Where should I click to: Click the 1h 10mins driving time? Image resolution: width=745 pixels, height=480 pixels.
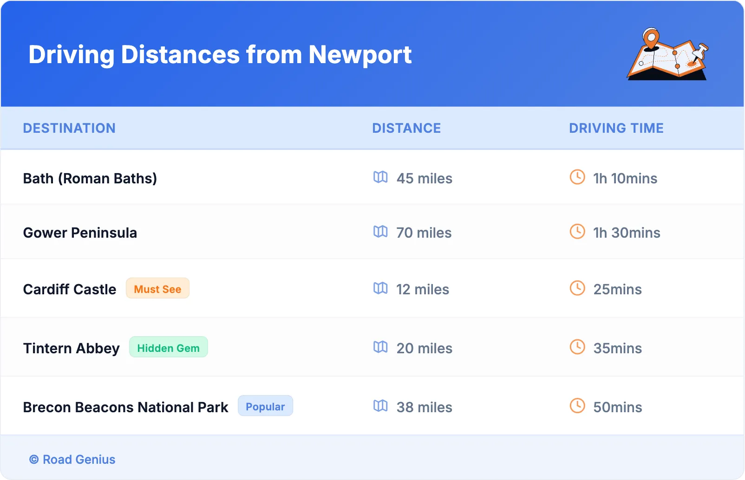(625, 178)
